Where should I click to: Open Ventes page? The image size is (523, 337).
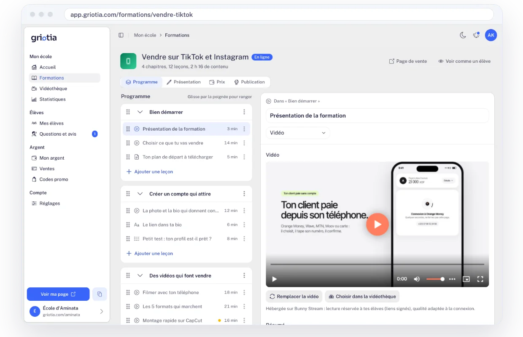pyautogui.click(x=65, y=168)
